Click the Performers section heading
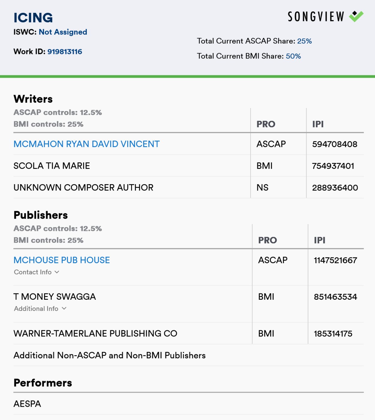Viewport: 375px width, 420px height. 43,382
